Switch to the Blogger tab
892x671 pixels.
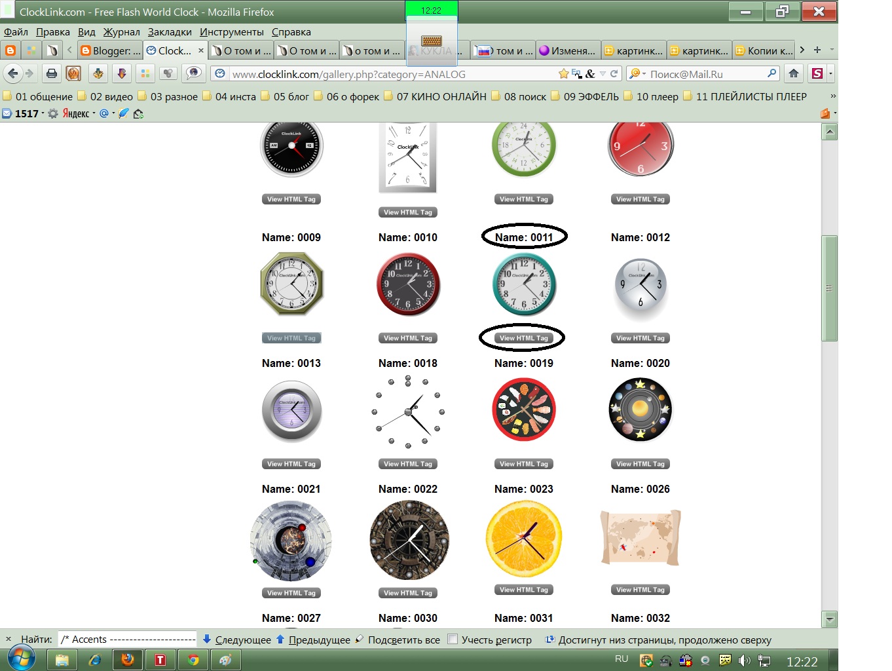pos(110,50)
